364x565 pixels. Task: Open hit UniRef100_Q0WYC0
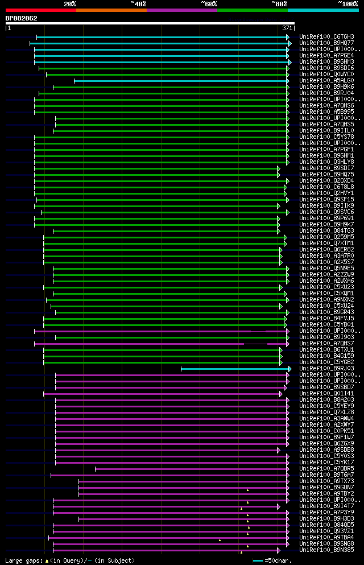(x=326, y=74)
